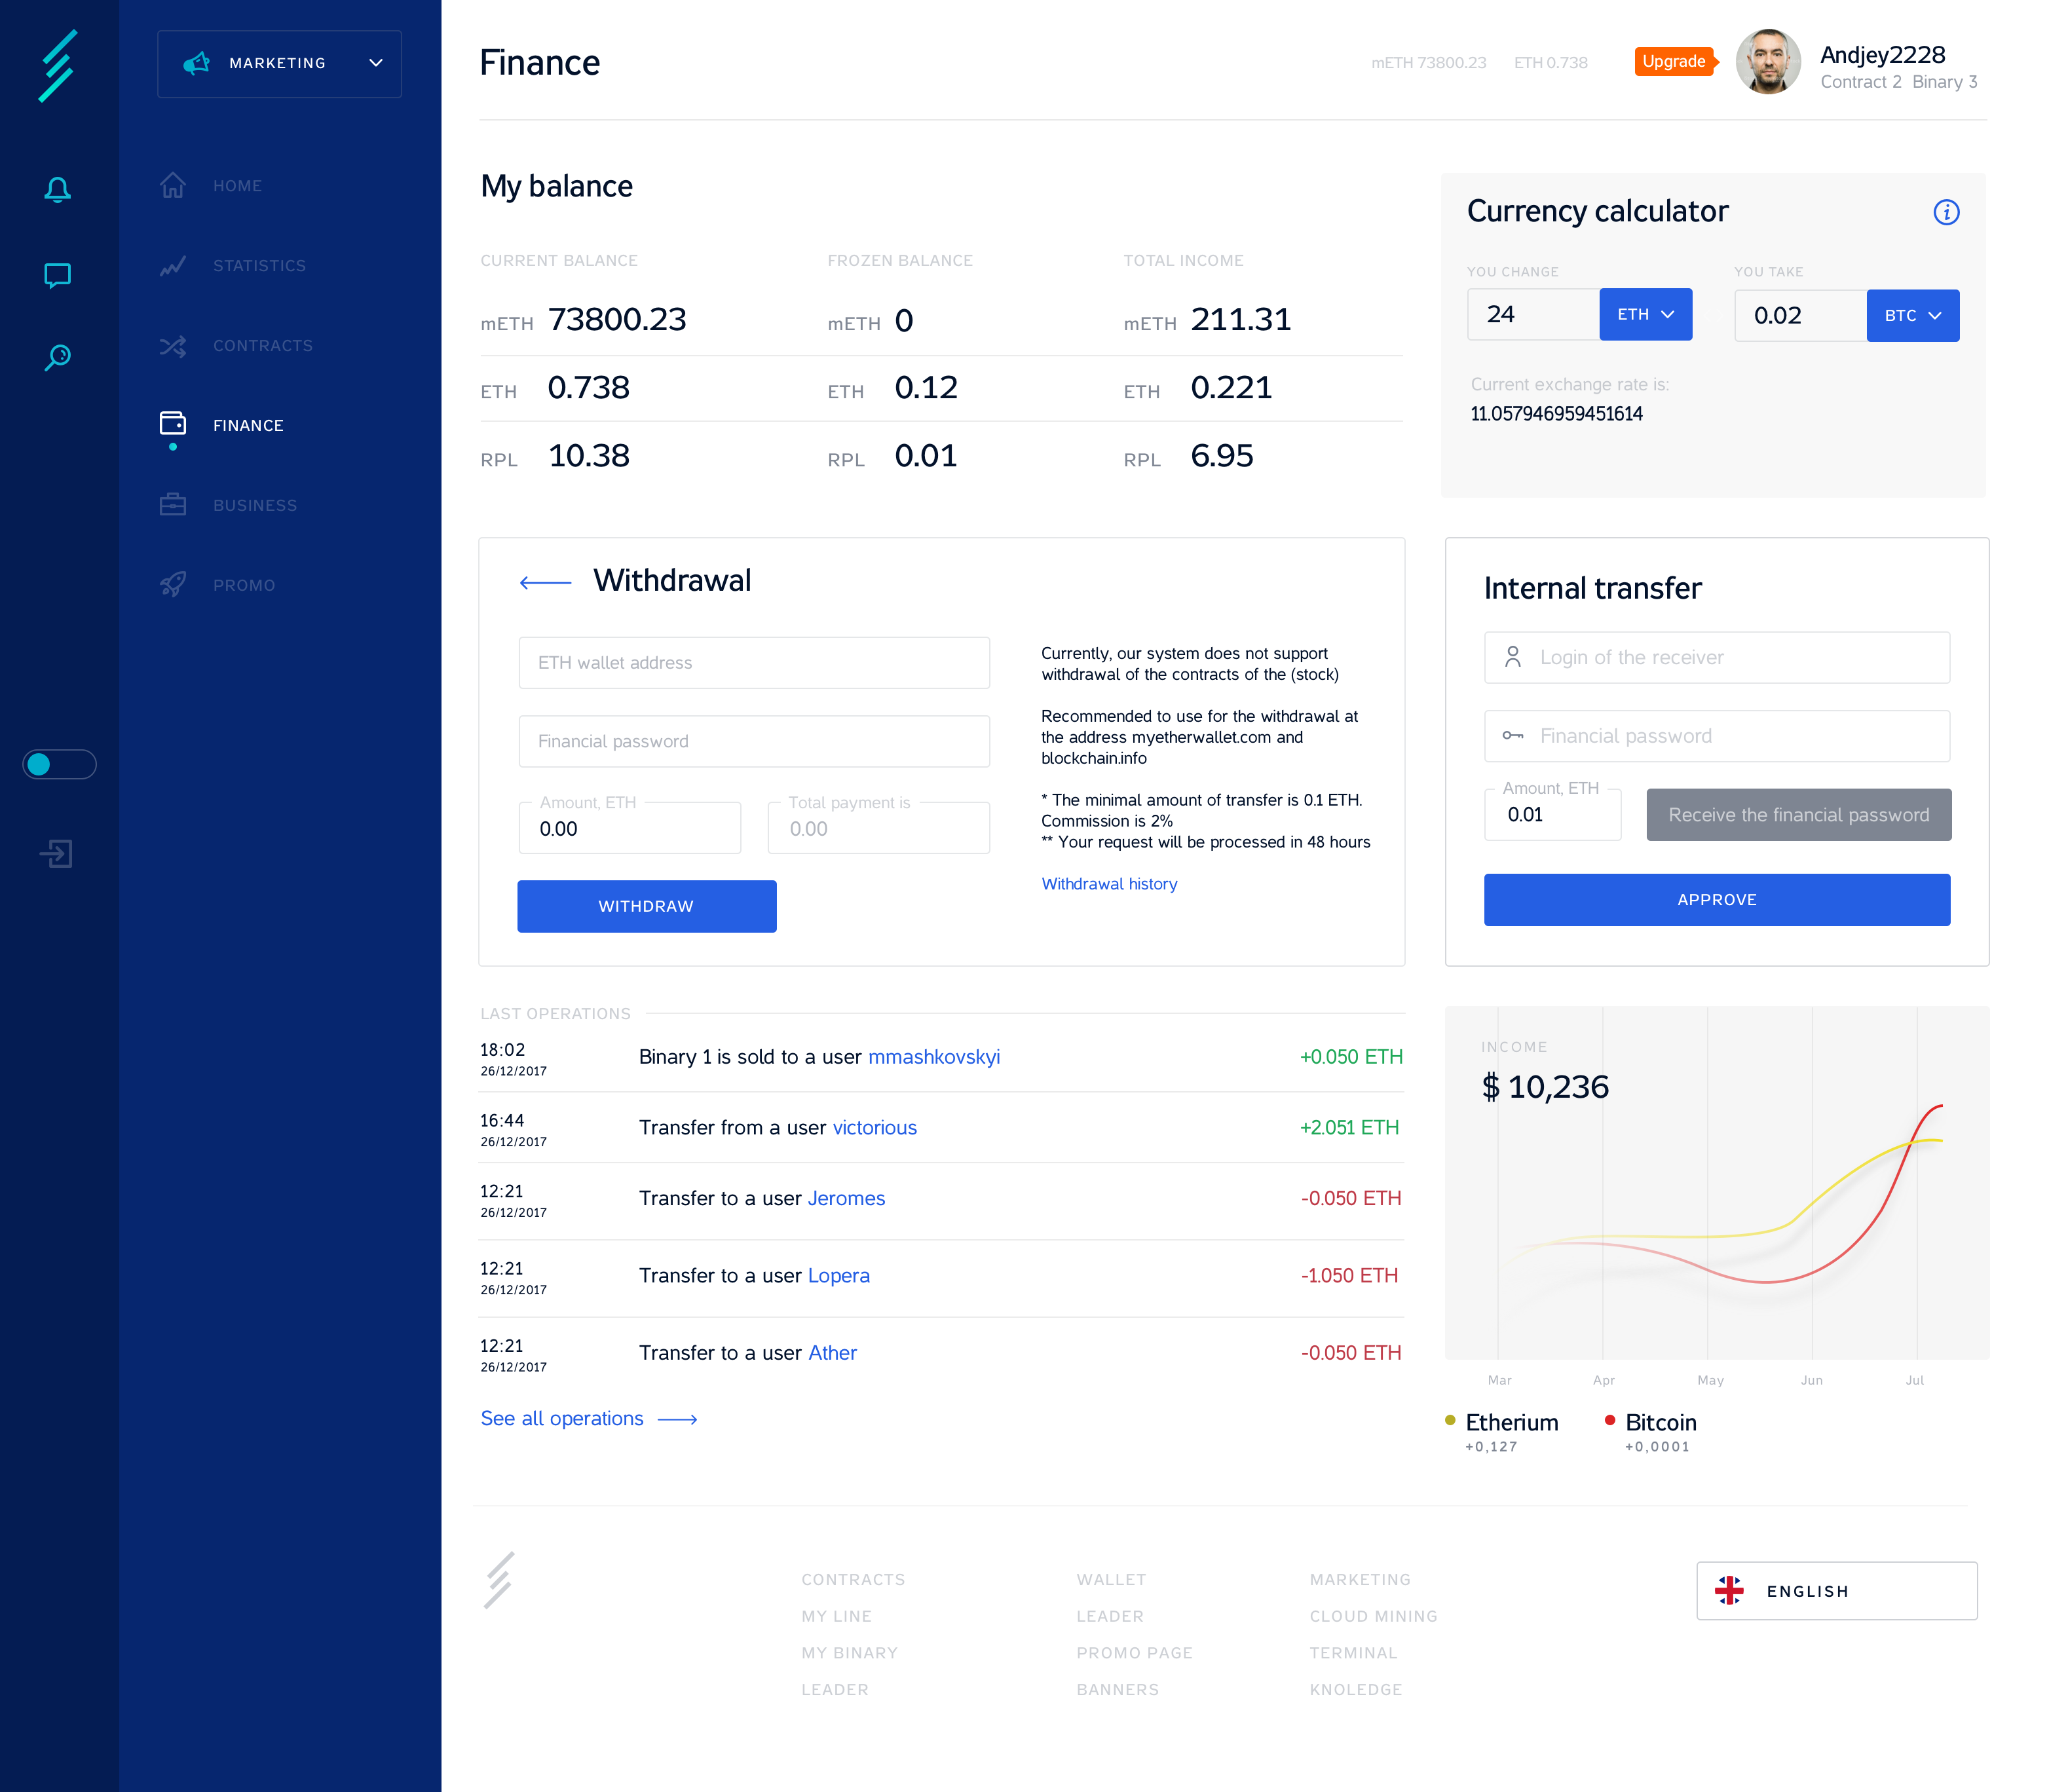Open footer Promo Page link
This screenshot has width=2049, height=1792.
1134,1653
